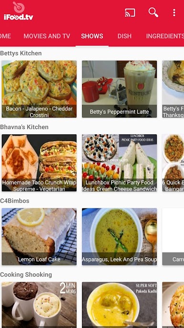Open Lunchbox Picnic Party Food Ideas video

[119, 163]
